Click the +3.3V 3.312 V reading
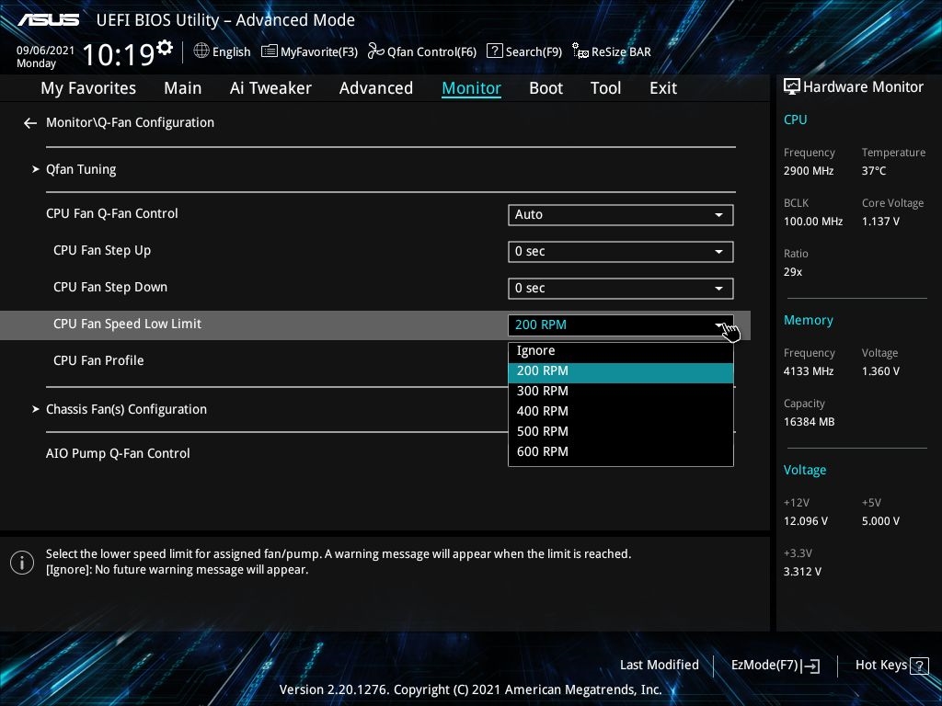942x706 pixels. (802, 572)
